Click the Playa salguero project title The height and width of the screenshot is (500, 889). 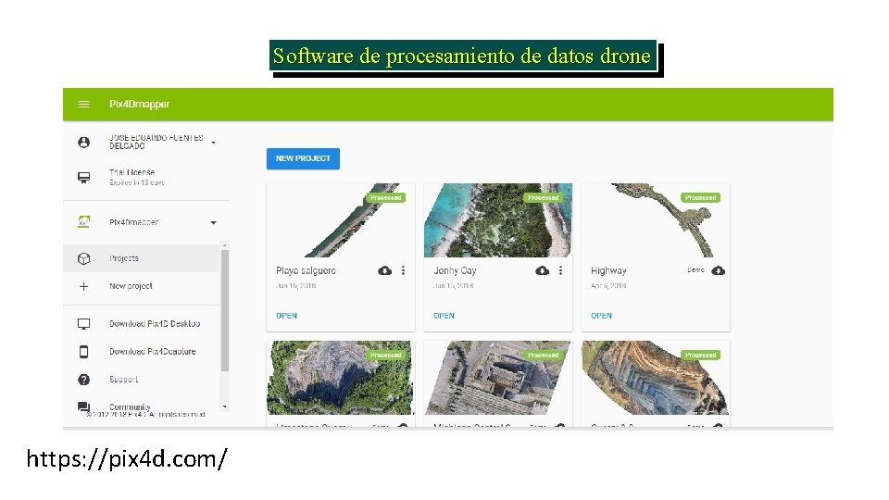point(307,270)
